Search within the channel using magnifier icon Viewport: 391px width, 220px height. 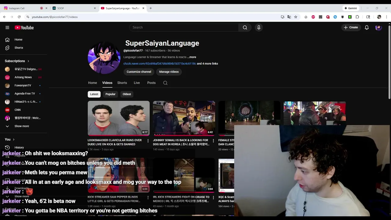pos(165,83)
